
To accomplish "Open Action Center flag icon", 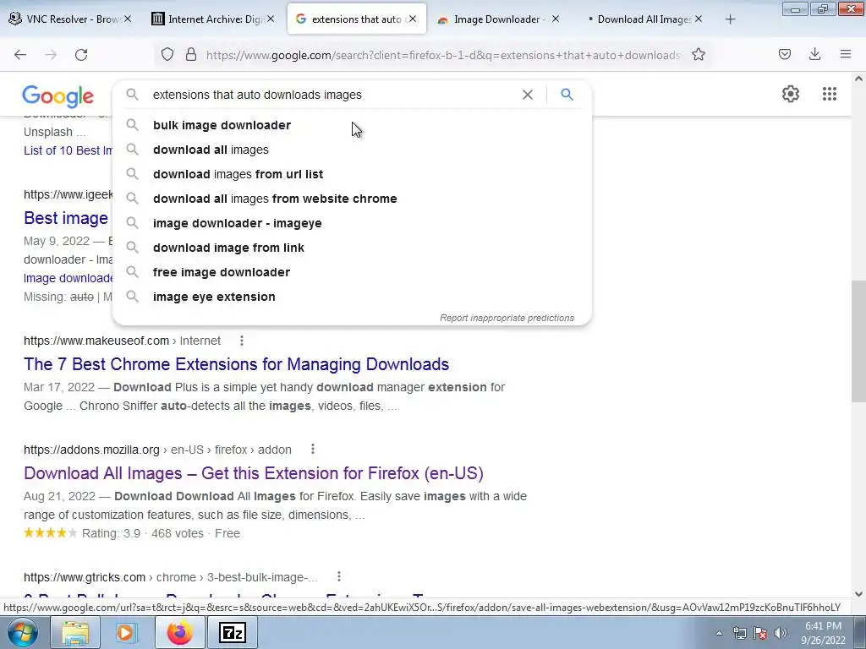I will pos(760,633).
